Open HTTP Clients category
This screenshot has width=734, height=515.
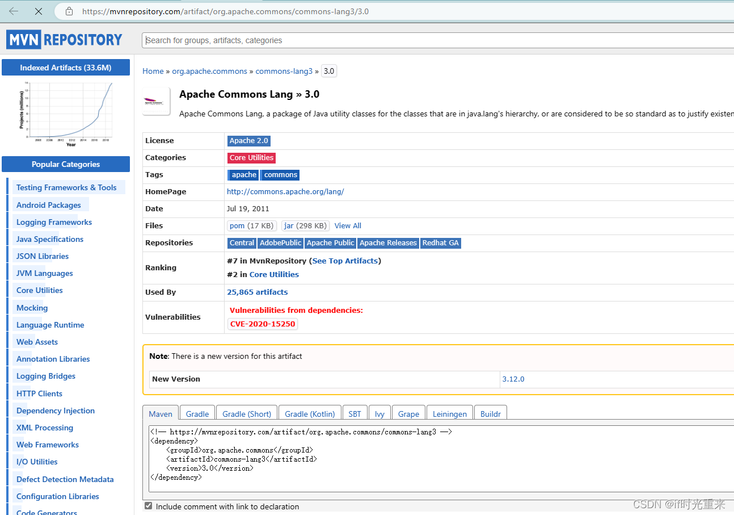[39, 393]
